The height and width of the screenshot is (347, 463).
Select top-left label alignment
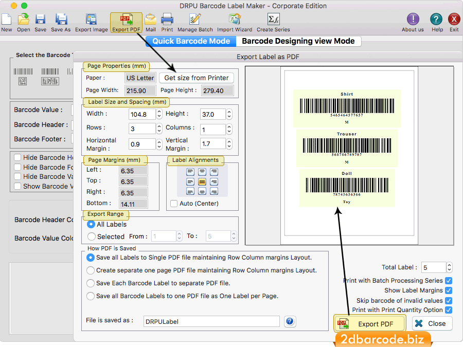[x=190, y=171]
